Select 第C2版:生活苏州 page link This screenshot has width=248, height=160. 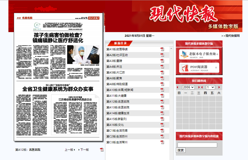[x=117, y=136]
